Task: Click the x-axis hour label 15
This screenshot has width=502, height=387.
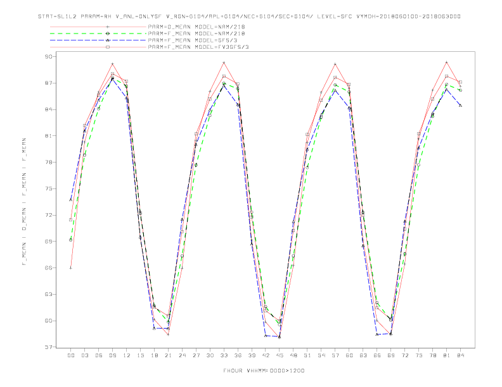Action: point(140,355)
